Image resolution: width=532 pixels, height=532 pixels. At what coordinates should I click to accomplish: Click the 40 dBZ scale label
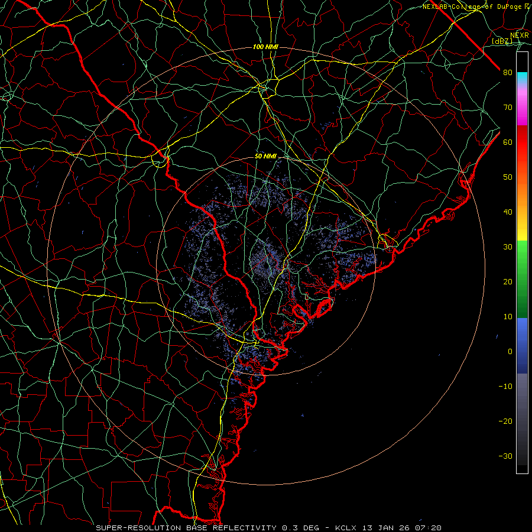(508, 212)
